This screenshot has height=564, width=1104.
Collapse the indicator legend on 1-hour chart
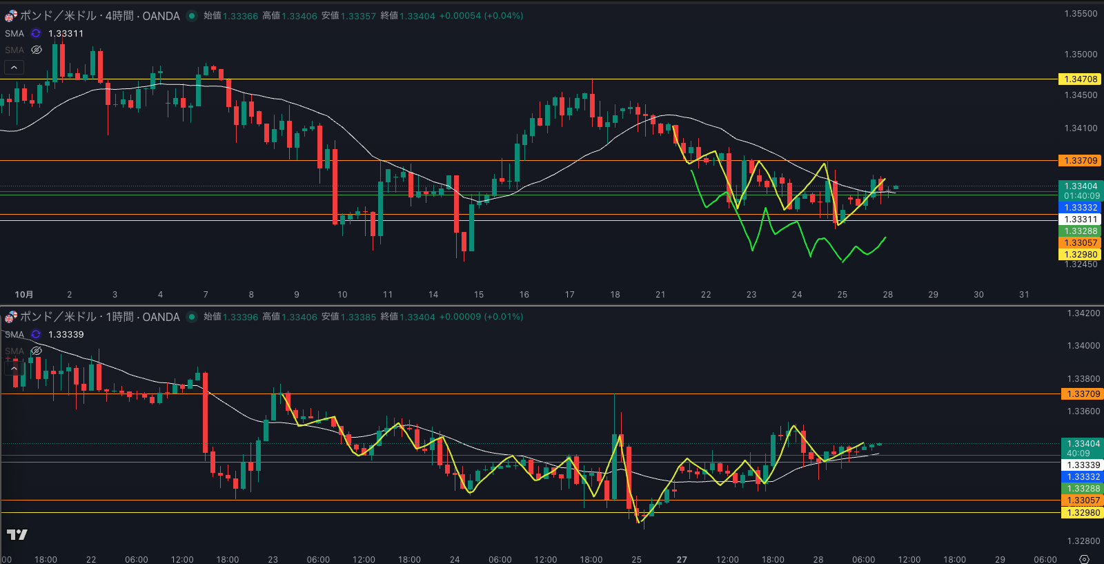point(14,368)
